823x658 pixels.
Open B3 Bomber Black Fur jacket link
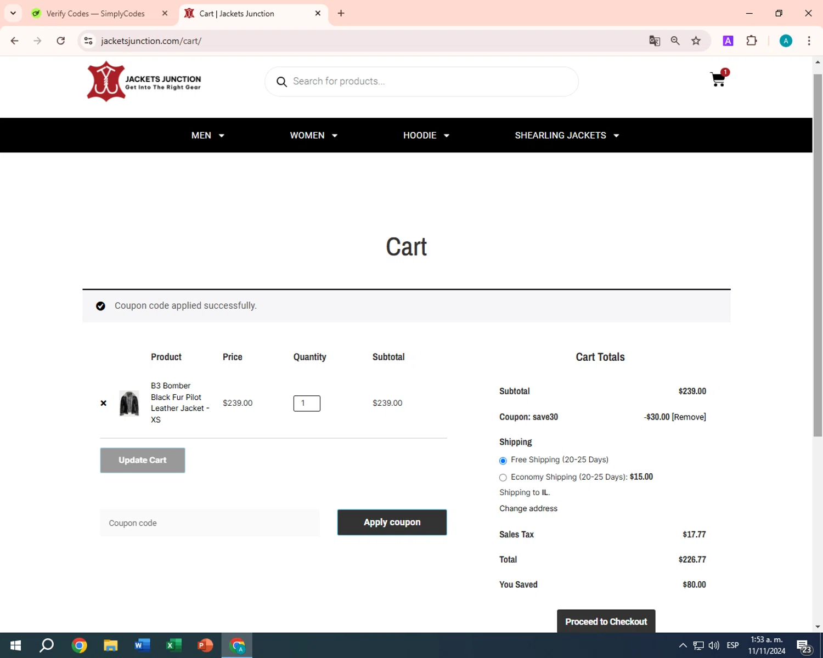(x=180, y=402)
